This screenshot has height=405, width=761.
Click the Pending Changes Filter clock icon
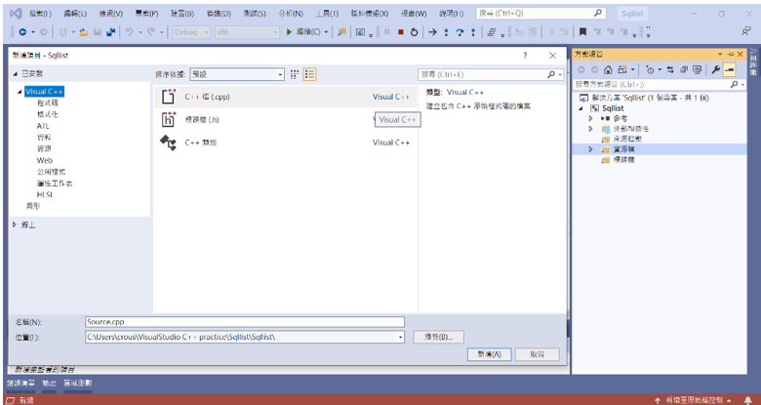[650, 70]
